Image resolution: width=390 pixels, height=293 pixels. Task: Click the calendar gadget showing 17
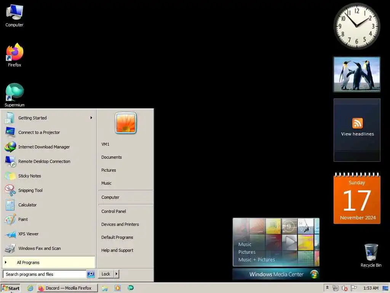coord(356,198)
